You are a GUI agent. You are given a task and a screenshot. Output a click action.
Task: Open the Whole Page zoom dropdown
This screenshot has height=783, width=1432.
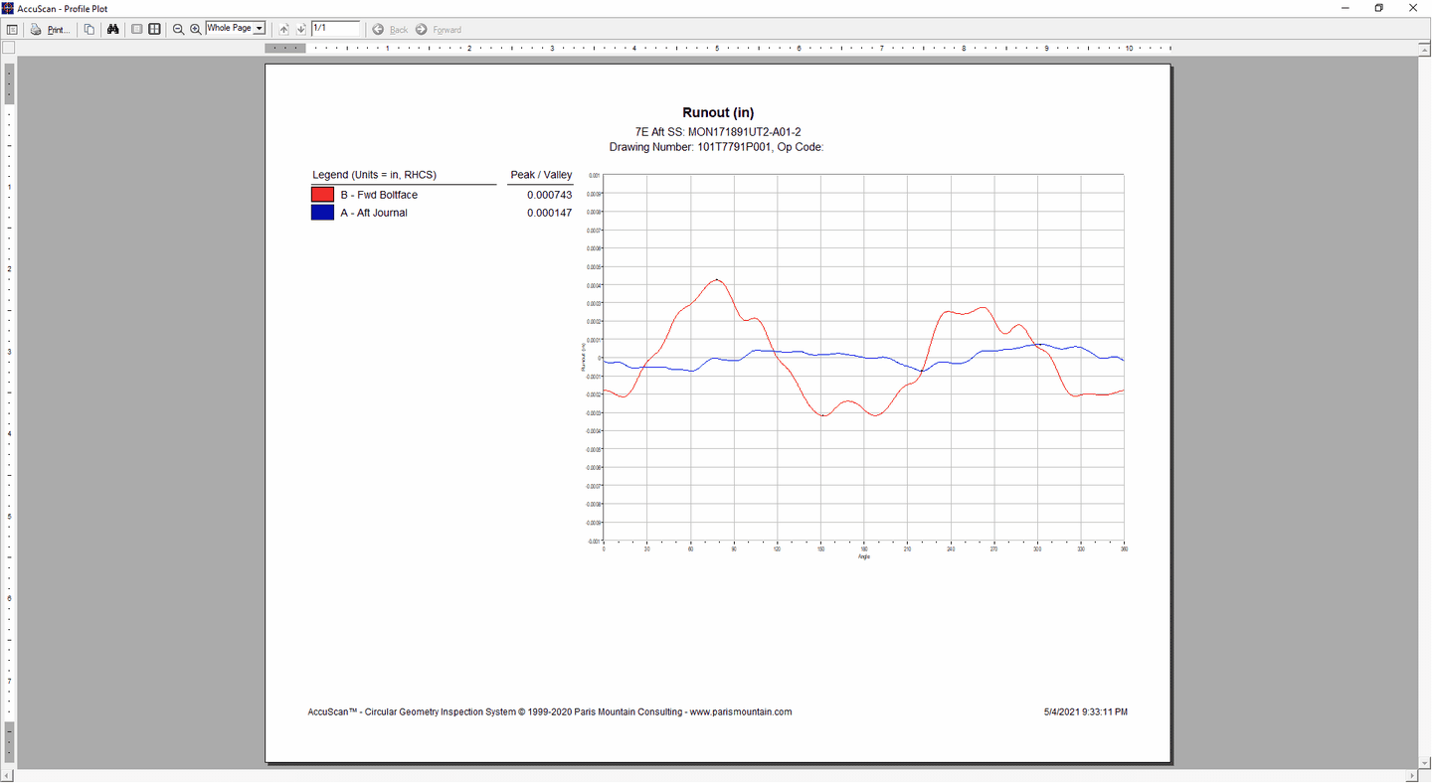[260, 29]
